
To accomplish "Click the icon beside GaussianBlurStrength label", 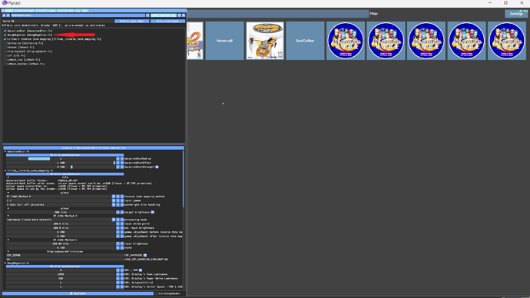I will [157, 167].
